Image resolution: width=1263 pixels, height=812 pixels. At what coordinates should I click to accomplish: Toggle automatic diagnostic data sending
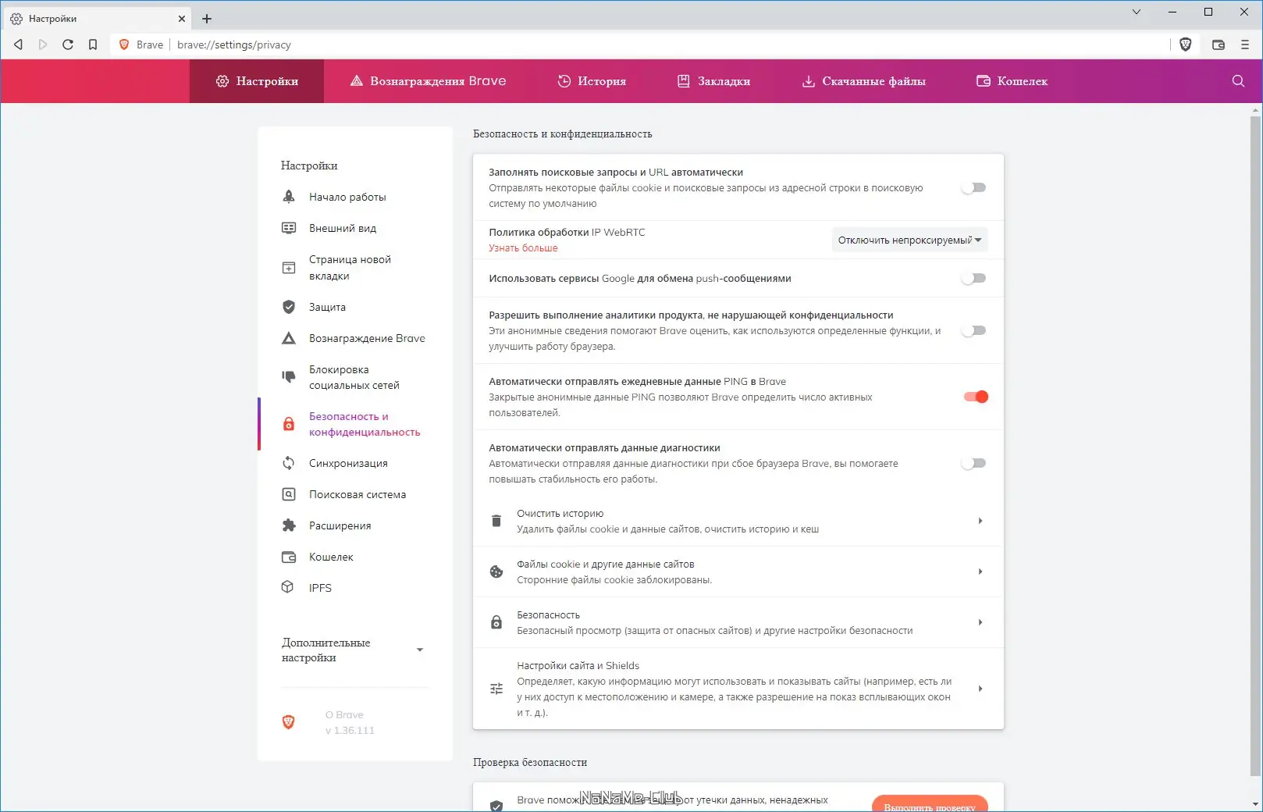coord(974,463)
